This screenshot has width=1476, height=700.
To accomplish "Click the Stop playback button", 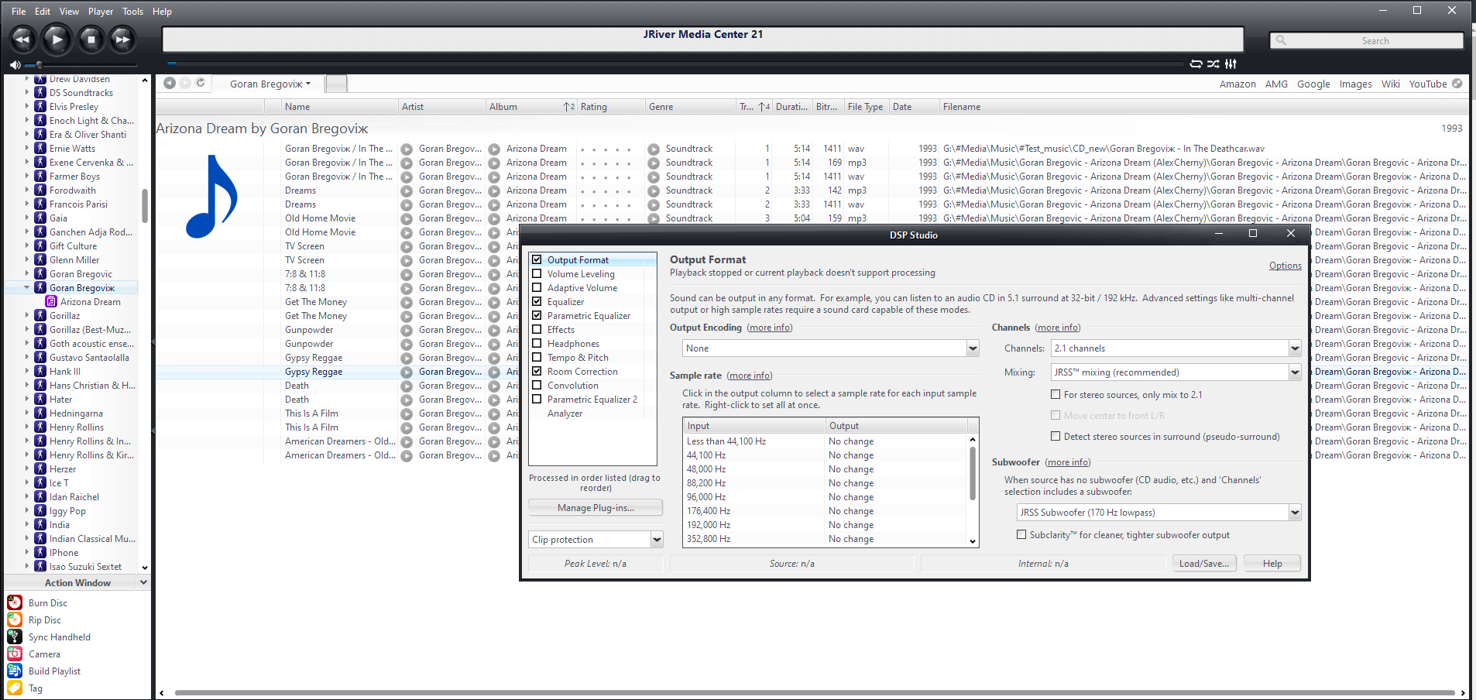I will (x=91, y=39).
